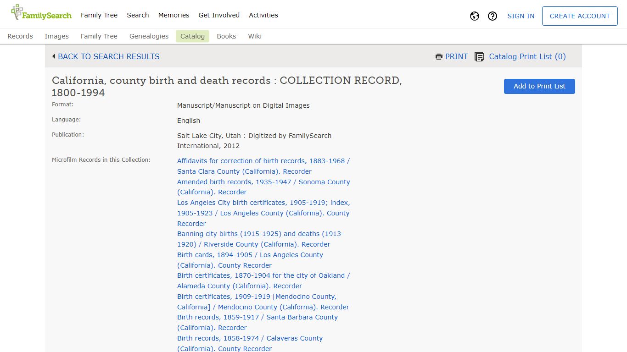Image resolution: width=627 pixels, height=352 pixels.
Task: Open Birth records 1858-1974 Calaveras link
Action: click(250, 343)
